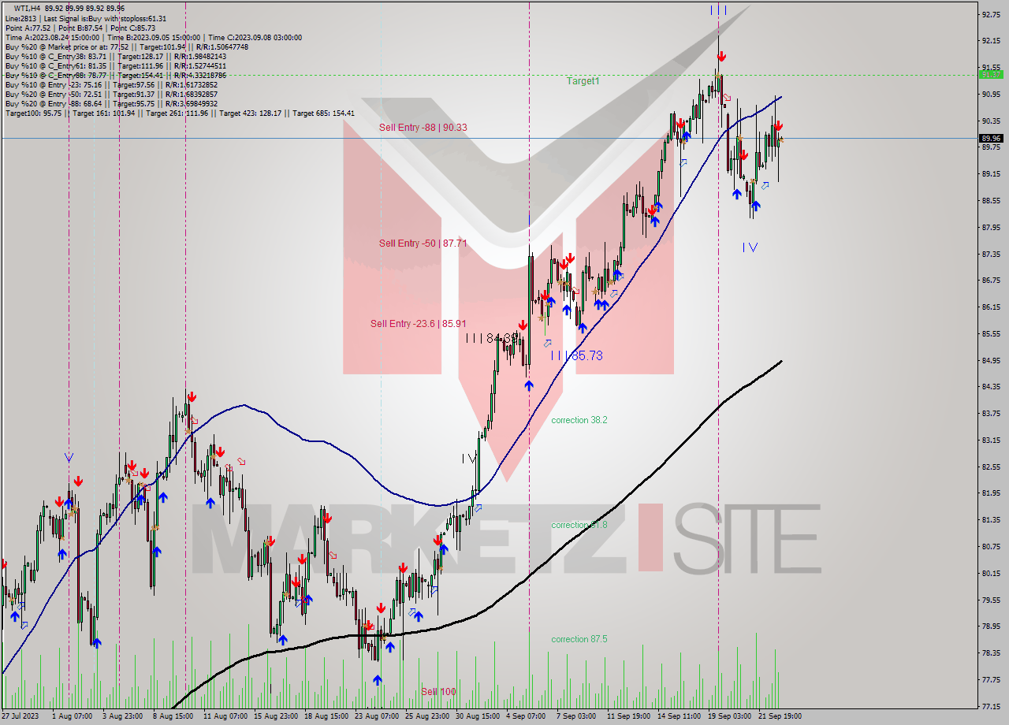Click the green 'Target1' label
Viewport: 1009px width, 725px height.
[x=583, y=81]
